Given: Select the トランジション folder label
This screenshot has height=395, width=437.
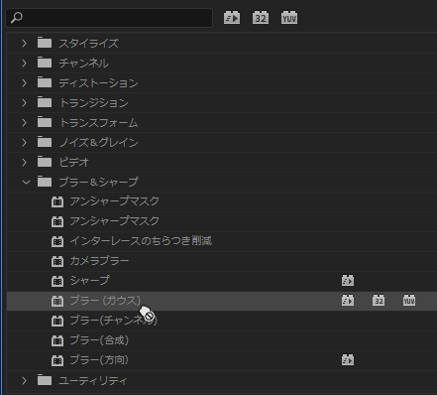Looking at the screenshot, I should 94,102.
